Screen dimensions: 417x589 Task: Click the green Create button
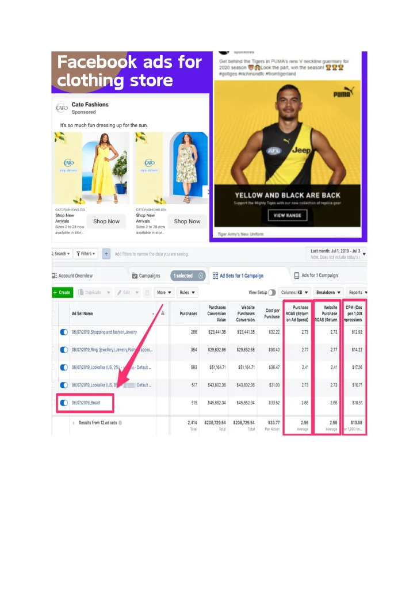(x=62, y=293)
